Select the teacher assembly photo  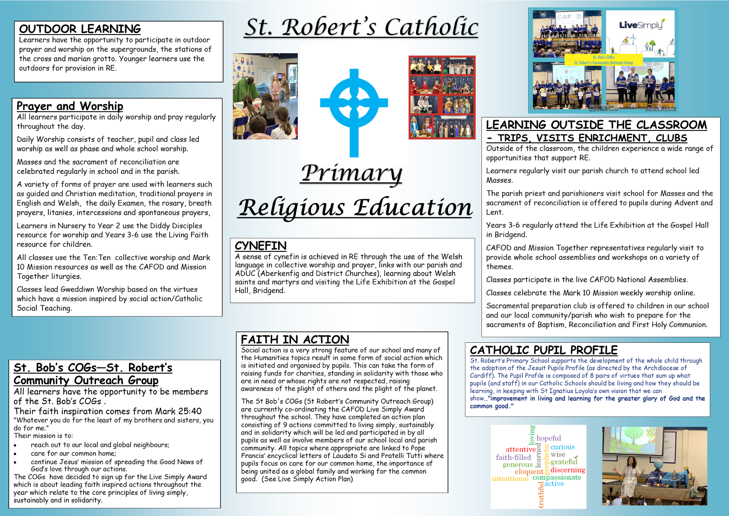click(654, 466)
